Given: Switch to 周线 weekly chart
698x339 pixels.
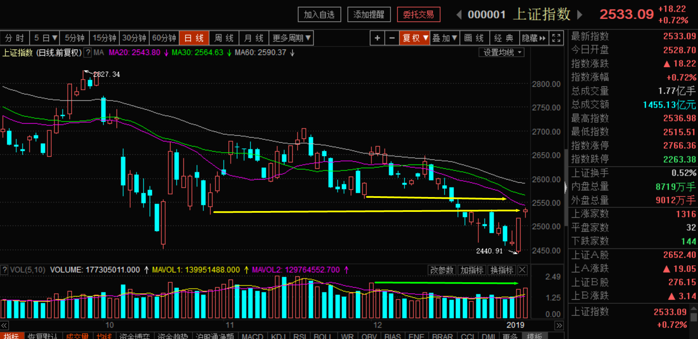Looking at the screenshot, I should pos(224,38).
